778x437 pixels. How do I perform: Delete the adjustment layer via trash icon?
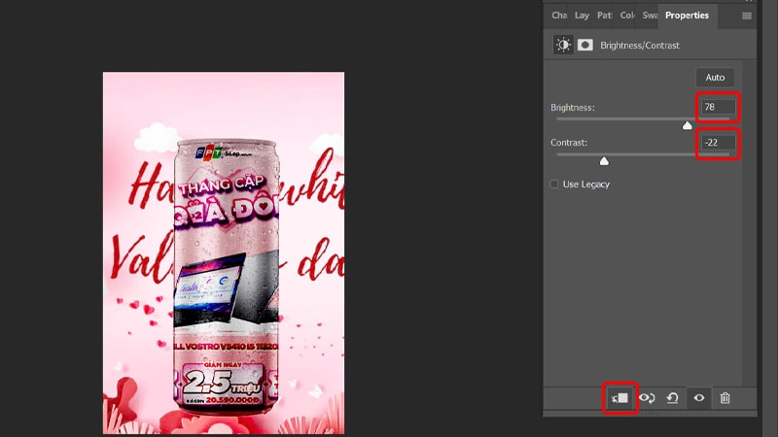(725, 398)
